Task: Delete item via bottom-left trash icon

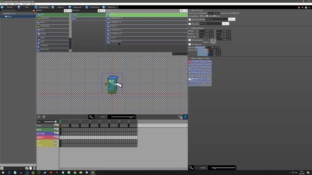Action: [x=34, y=168]
